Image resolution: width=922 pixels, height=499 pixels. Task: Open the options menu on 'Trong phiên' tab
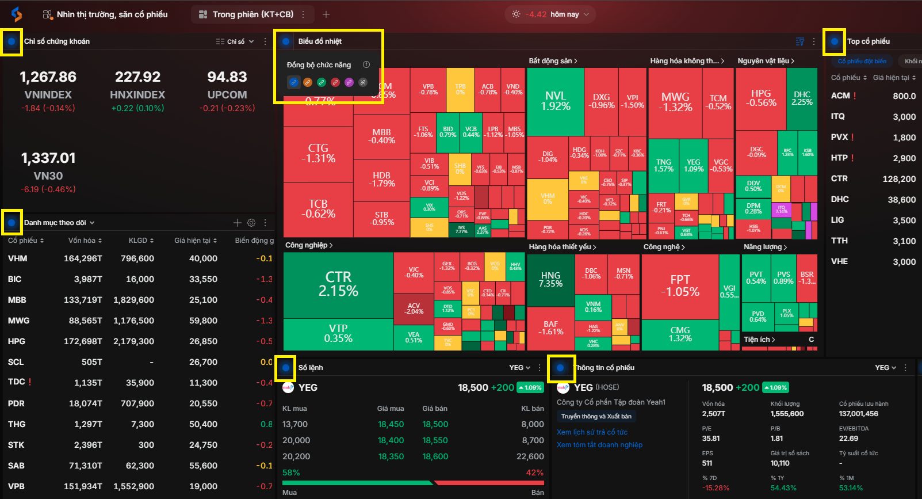(303, 14)
